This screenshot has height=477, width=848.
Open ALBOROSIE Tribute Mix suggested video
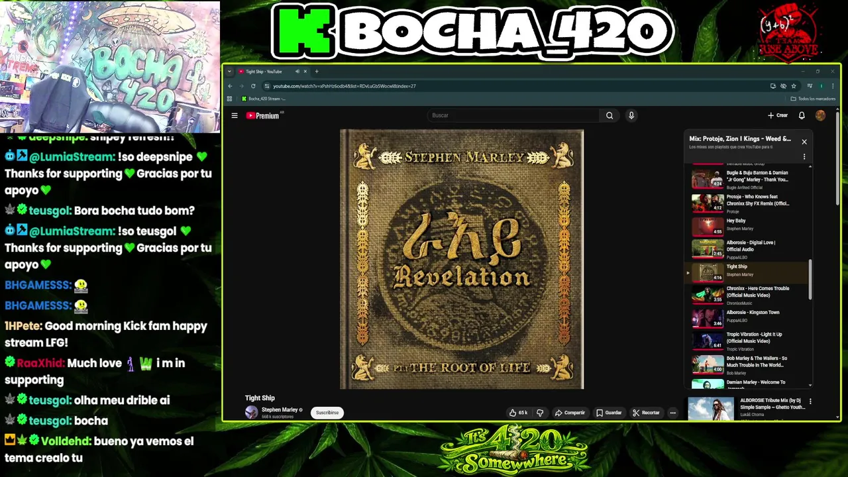click(x=747, y=408)
